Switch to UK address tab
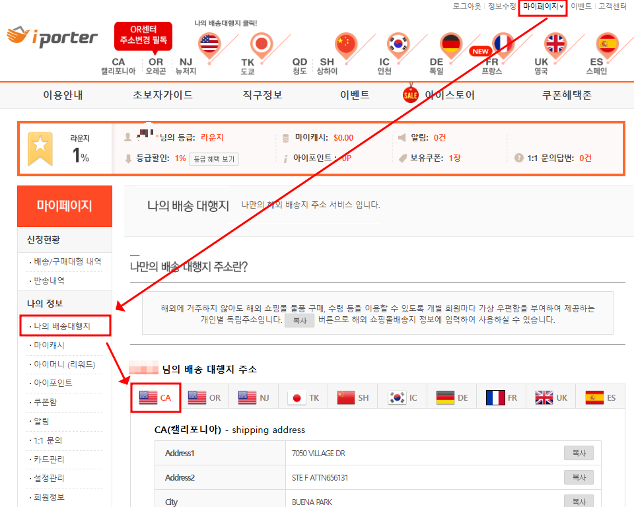Screen dimensions: 634x507 click(551, 398)
